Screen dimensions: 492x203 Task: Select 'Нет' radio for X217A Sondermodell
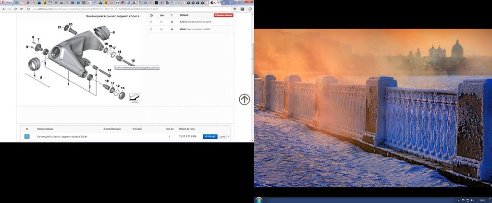(x=161, y=22)
